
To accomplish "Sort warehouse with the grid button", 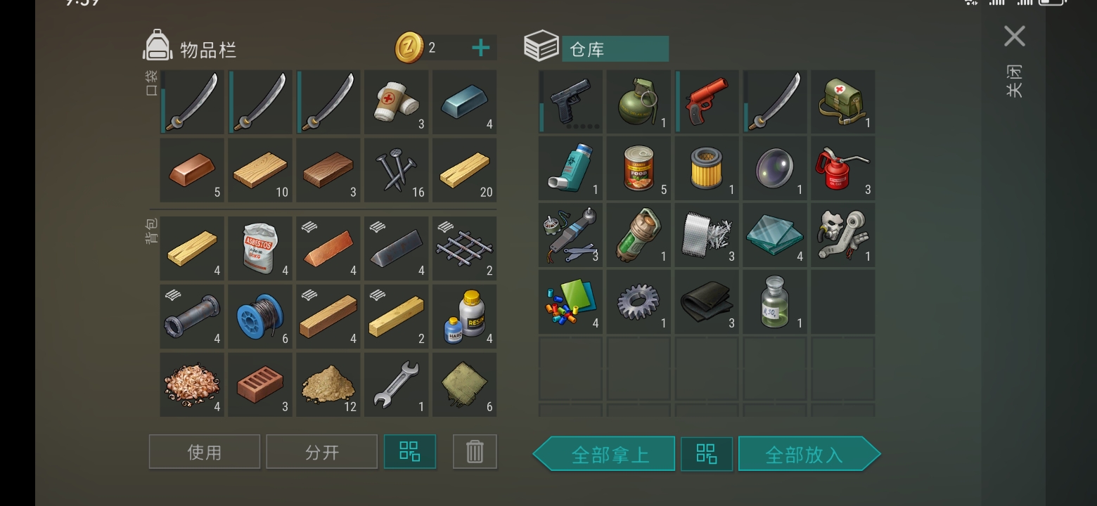I will (707, 454).
